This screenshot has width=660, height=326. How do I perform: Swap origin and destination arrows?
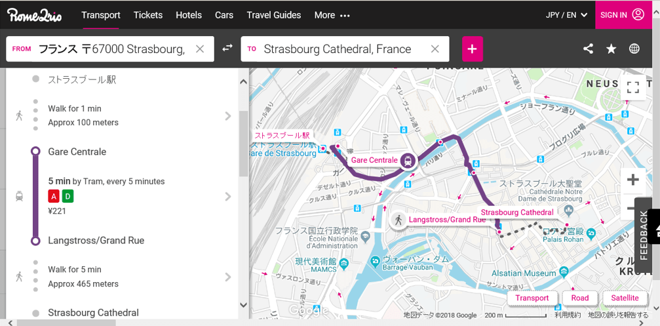pyautogui.click(x=227, y=49)
